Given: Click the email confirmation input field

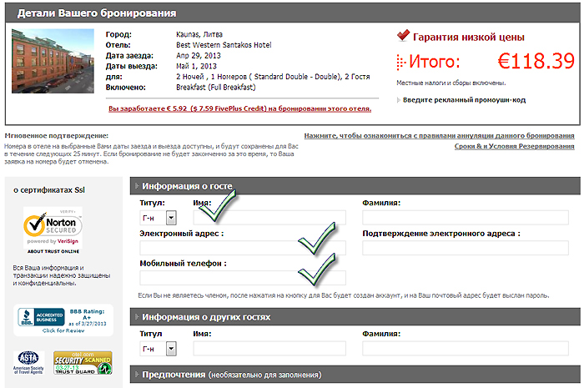Looking at the screenshot, I should (x=465, y=248).
